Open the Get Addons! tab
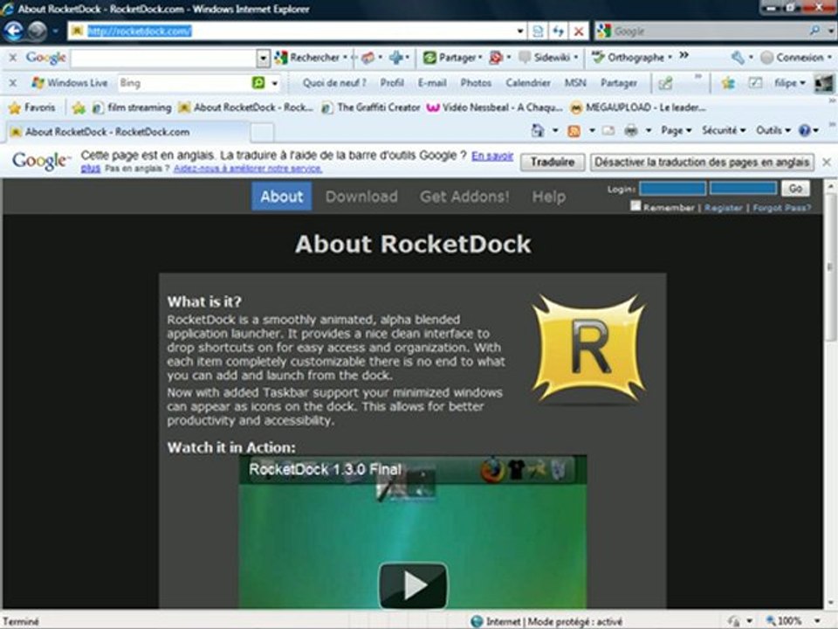Screen dimensions: 838x629 tap(464, 197)
